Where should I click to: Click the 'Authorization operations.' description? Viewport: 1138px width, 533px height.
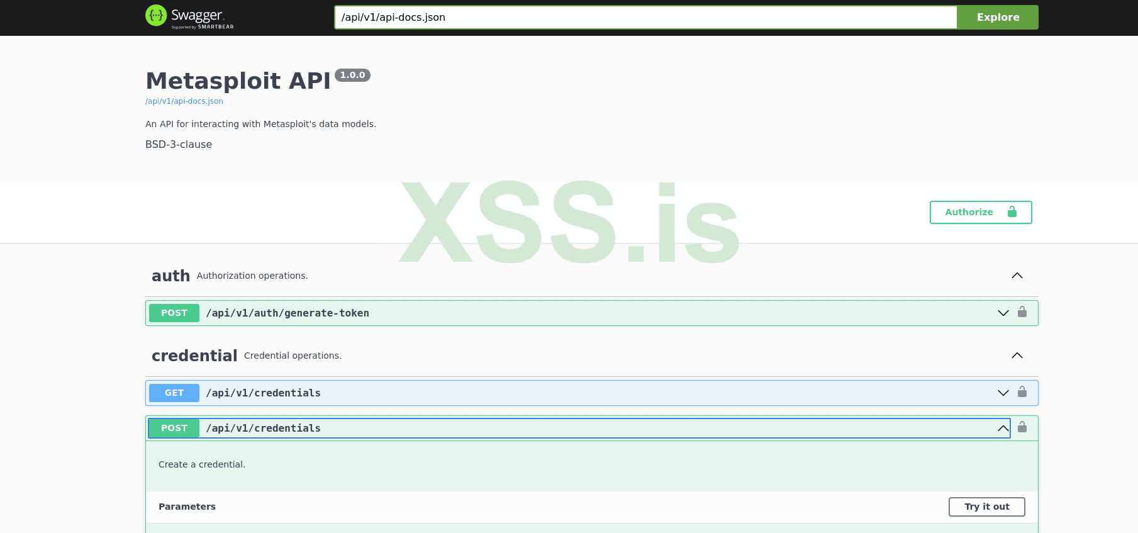click(x=252, y=276)
